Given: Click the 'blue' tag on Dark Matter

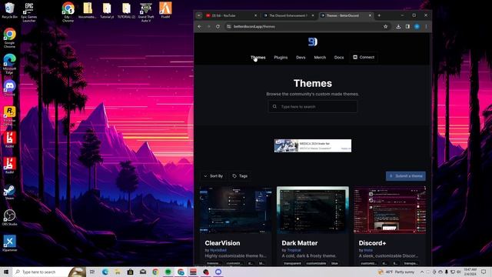Looking at the screenshot, I should click(334, 263).
